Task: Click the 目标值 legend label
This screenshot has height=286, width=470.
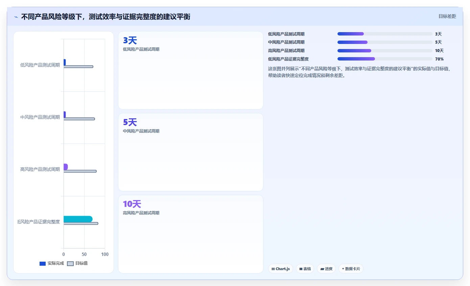Action: pyautogui.click(x=81, y=263)
